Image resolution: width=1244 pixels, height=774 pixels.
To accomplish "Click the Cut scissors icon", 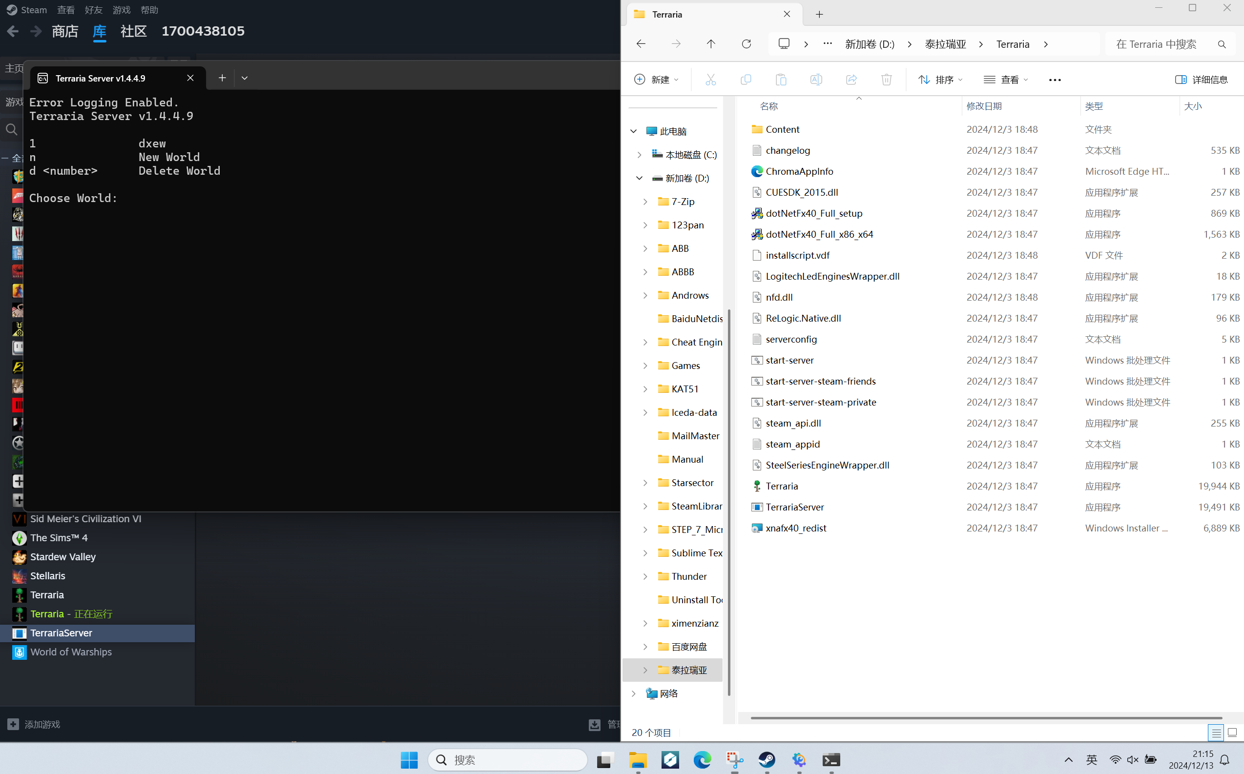I will pyautogui.click(x=710, y=80).
